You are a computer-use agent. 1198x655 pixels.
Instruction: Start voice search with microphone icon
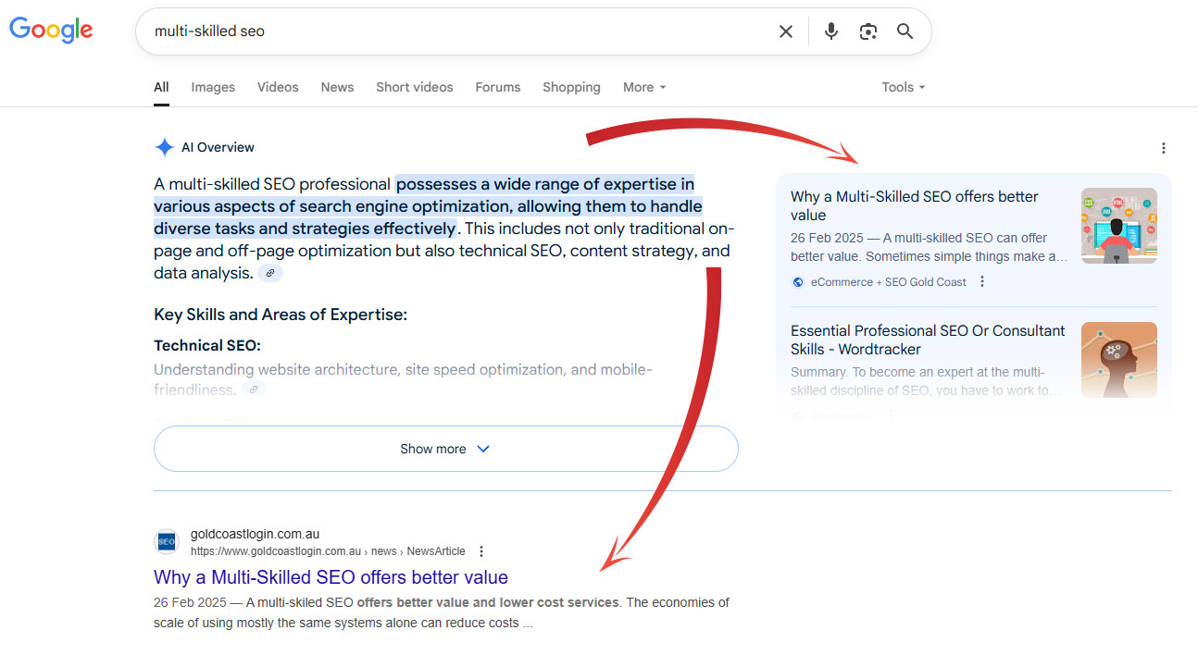click(831, 31)
